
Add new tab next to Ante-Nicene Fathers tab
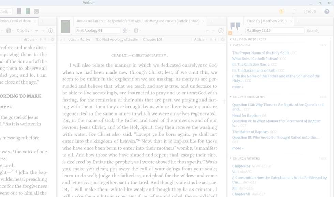point(211,21)
